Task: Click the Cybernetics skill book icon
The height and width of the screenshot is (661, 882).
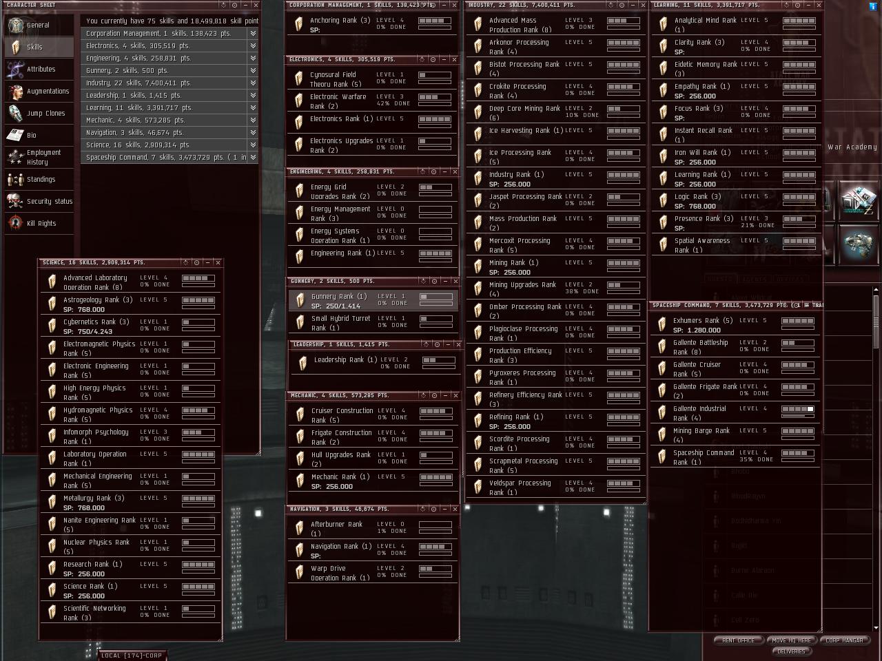Action: [52, 326]
